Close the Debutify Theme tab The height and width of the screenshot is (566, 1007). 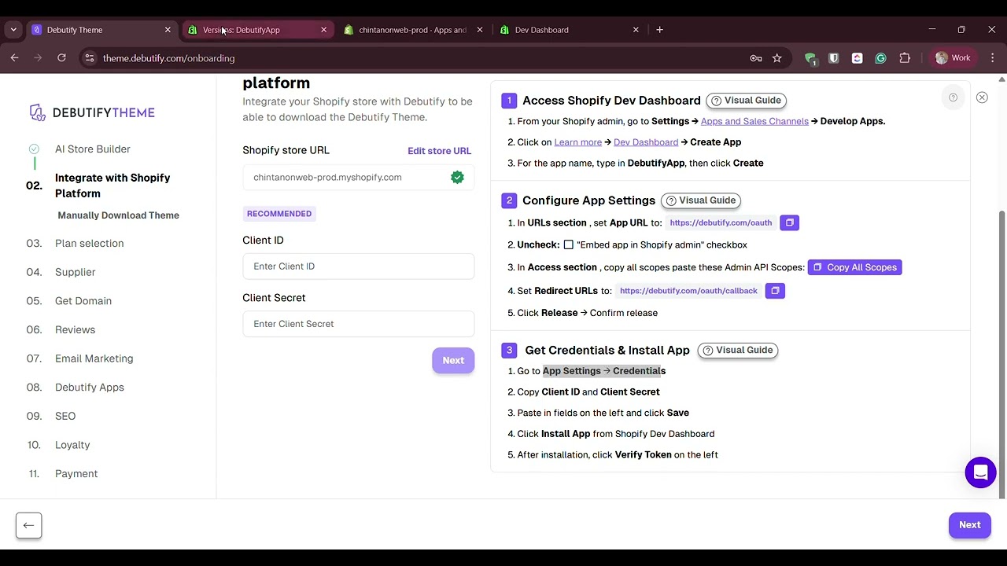pyautogui.click(x=168, y=30)
